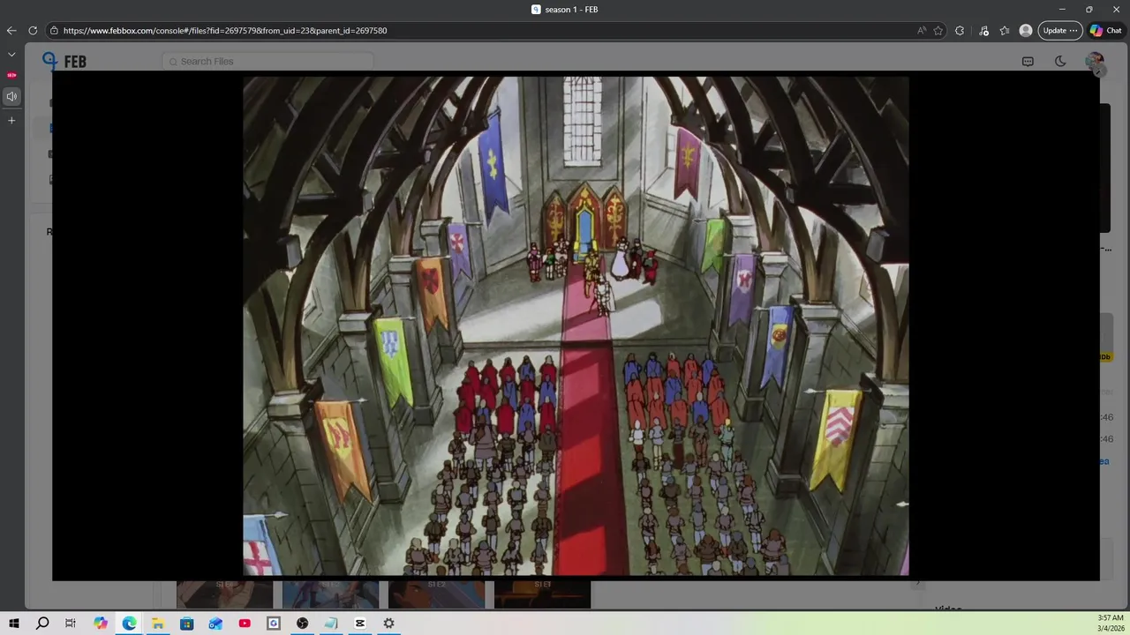
Task: Focus the Search Files field
Action: pyautogui.click(x=267, y=61)
